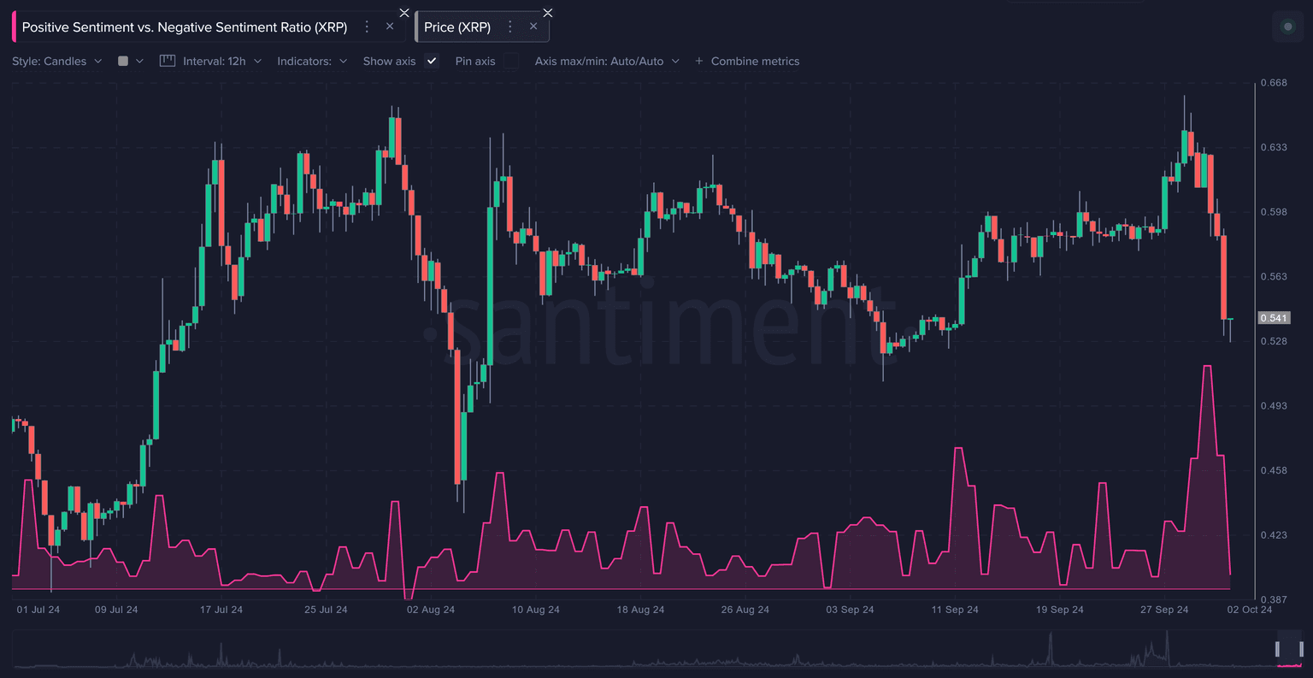This screenshot has width=1313, height=678.
Task: Click Combine metrics button
Action: coord(755,61)
